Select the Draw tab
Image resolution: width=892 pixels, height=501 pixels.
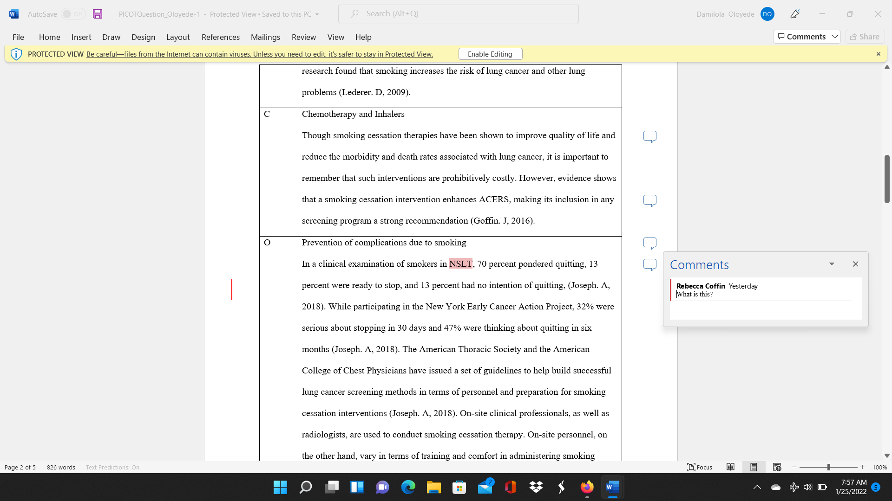click(x=111, y=37)
